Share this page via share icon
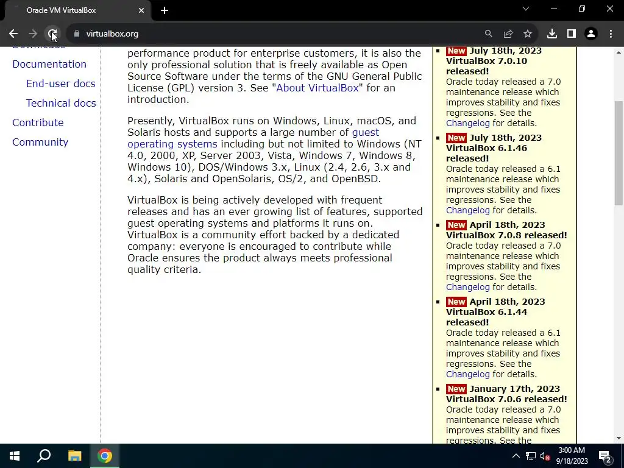Image resolution: width=624 pixels, height=468 pixels. pyautogui.click(x=508, y=34)
